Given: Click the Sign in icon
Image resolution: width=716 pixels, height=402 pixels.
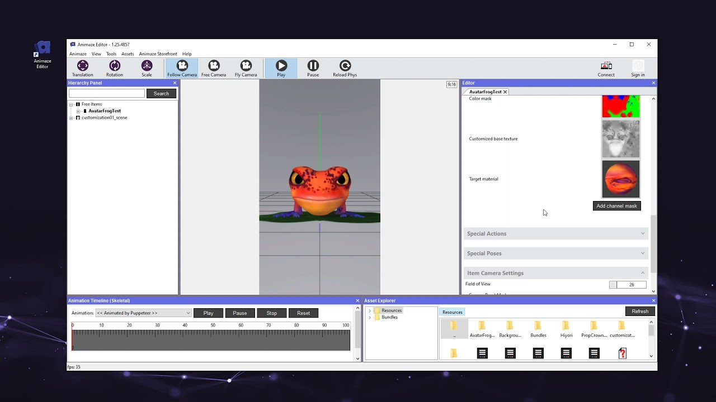Looking at the screenshot, I should (x=638, y=69).
